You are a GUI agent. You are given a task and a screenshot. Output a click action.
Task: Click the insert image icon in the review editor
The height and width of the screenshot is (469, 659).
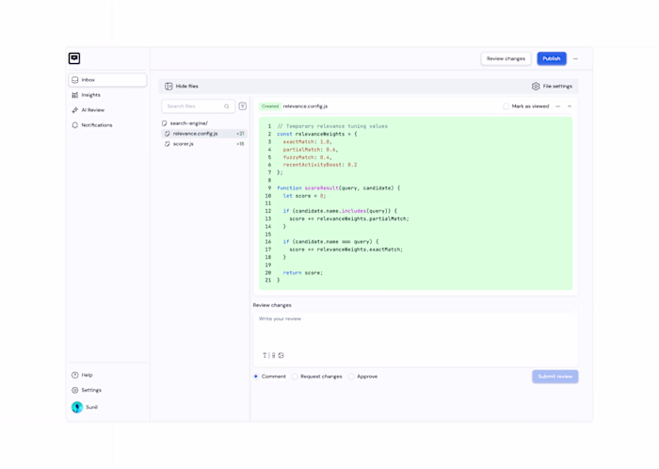[x=281, y=356]
